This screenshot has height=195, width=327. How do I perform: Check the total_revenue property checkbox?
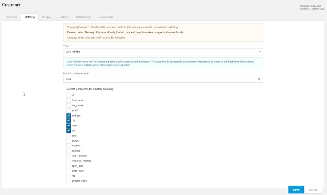click(68, 156)
